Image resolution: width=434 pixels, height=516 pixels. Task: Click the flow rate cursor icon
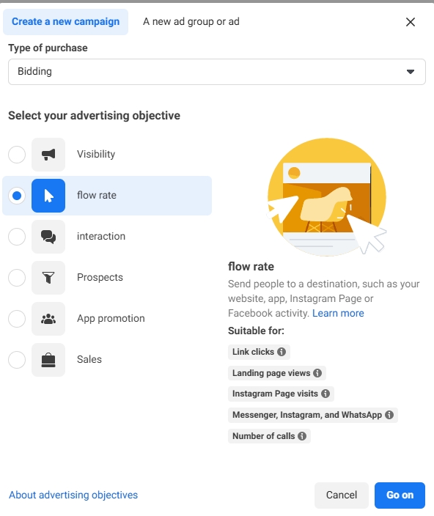coord(48,196)
